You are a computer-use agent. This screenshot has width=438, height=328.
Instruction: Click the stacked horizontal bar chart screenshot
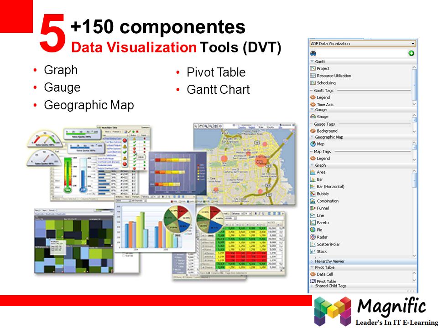tap(177, 173)
